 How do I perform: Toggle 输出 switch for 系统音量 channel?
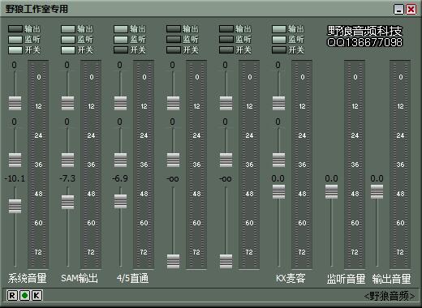[15, 28]
